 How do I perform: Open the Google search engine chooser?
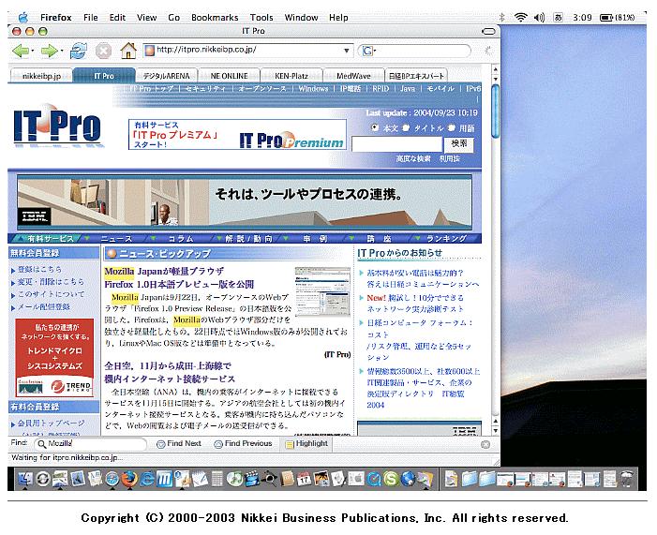368,51
